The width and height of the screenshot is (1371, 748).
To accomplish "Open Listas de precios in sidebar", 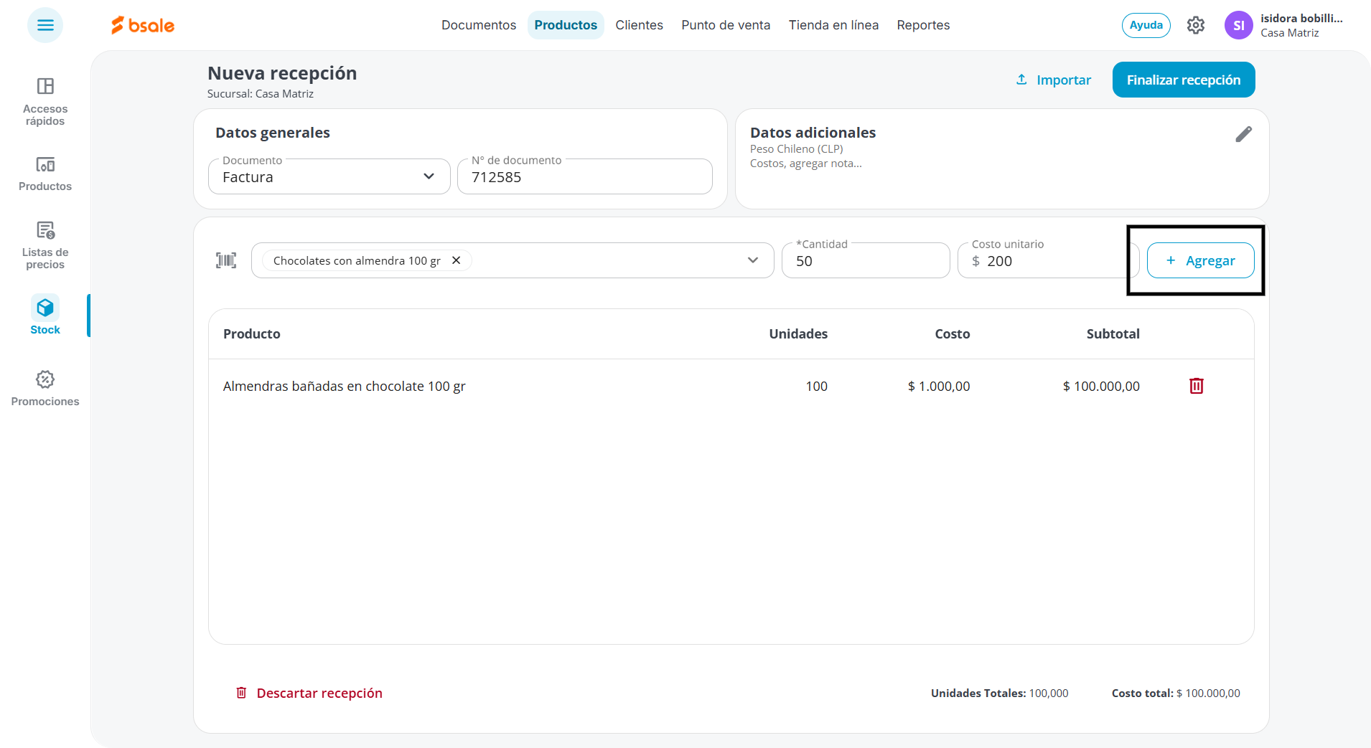I will (x=45, y=245).
